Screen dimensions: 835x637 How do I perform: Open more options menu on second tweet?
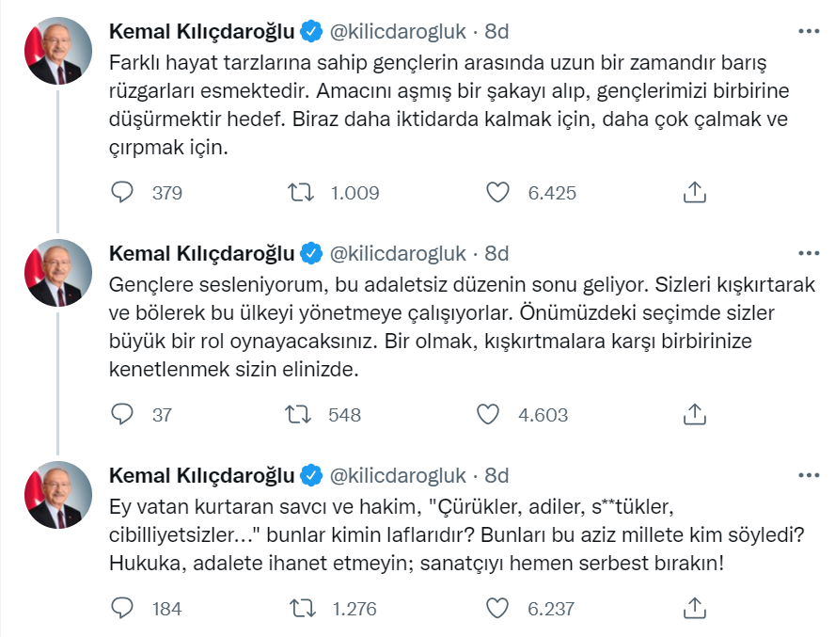pyautogui.click(x=808, y=252)
